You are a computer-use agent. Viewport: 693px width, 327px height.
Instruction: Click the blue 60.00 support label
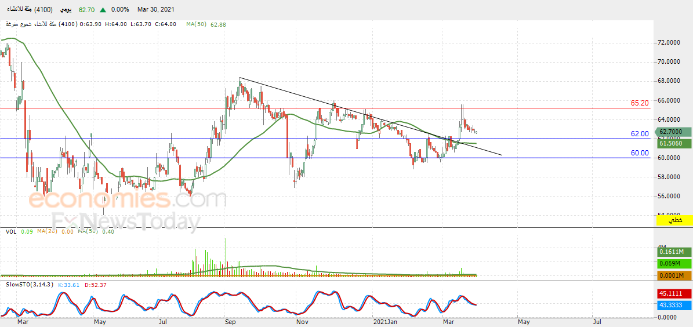640,153
